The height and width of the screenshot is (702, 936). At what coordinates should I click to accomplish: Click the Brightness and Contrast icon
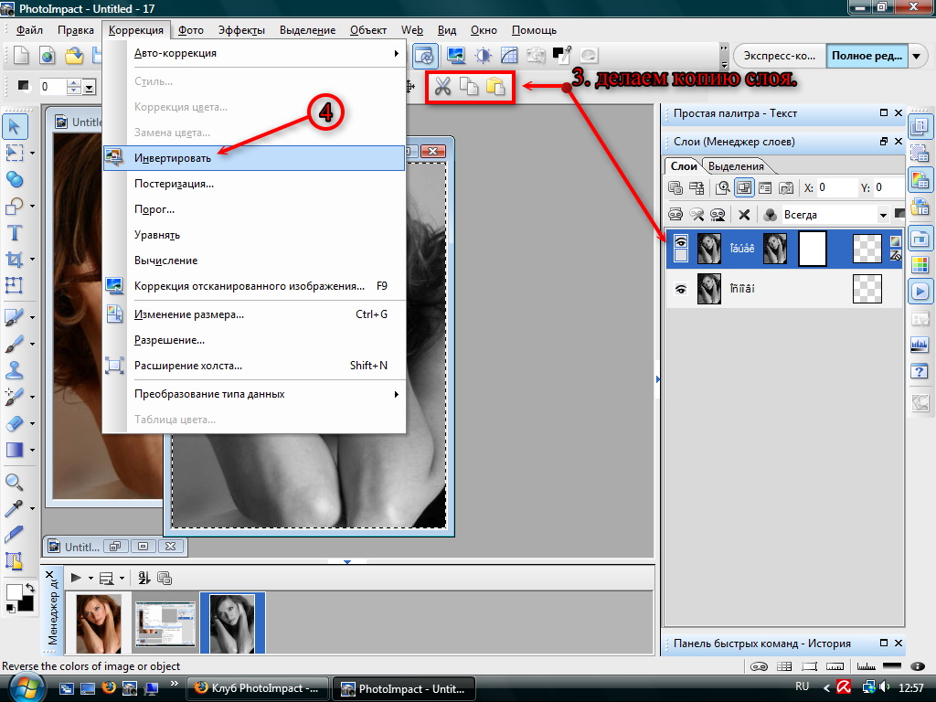tap(483, 56)
